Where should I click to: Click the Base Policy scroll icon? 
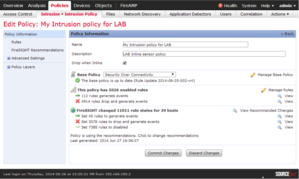(x=73, y=74)
